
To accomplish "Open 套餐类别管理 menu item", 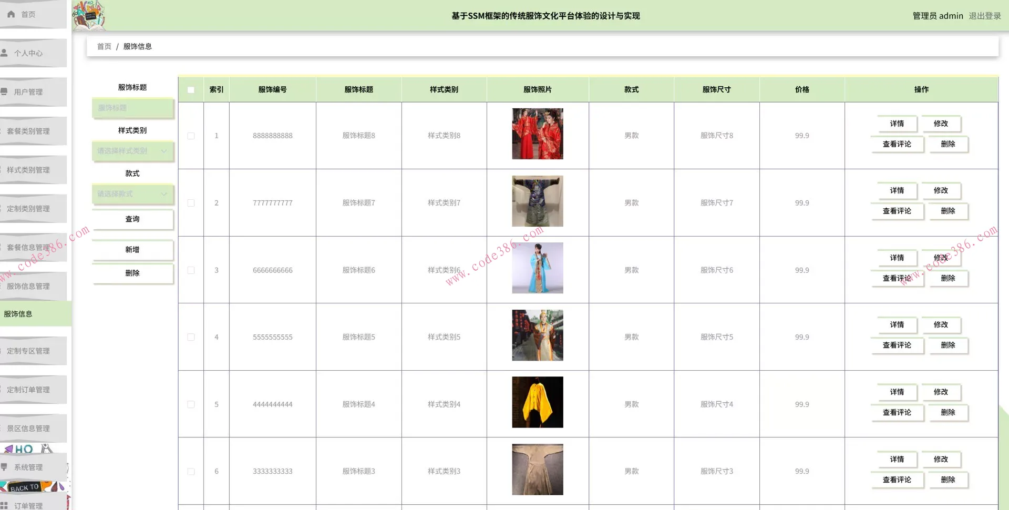I will tap(33, 131).
